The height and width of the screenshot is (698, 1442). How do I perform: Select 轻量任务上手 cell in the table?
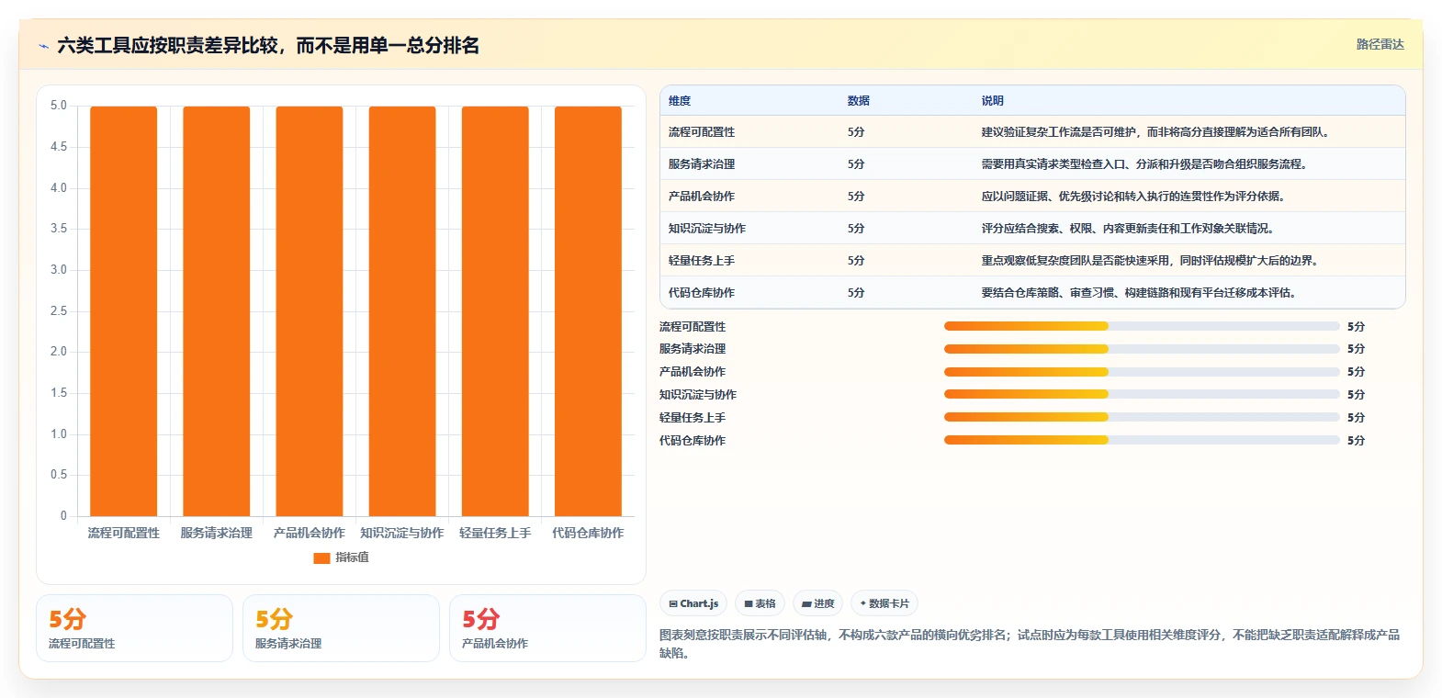click(x=702, y=261)
